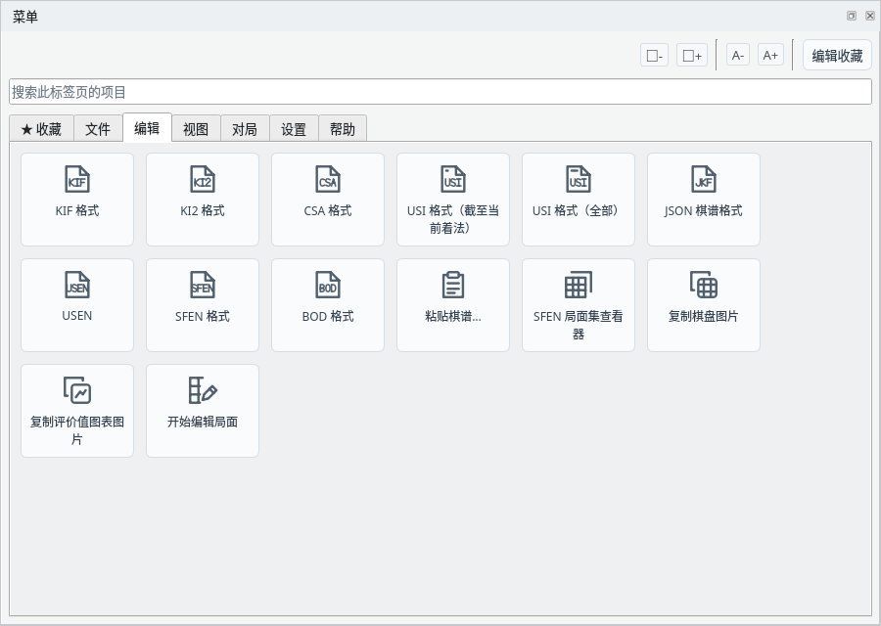Image resolution: width=881 pixels, height=626 pixels.
Task: Switch to the 视图 tab
Action: click(x=196, y=129)
